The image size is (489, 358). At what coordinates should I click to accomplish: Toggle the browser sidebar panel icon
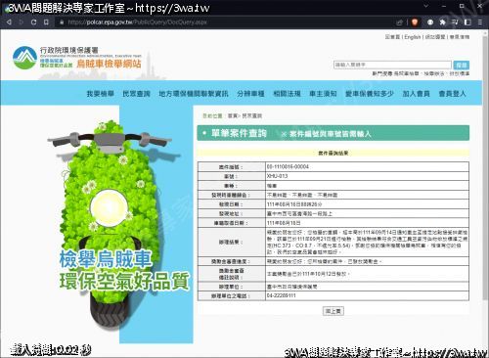467,22
